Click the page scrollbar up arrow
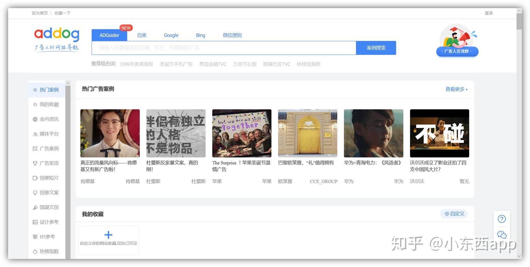Screen dimensions: 530x267 pos(519,10)
